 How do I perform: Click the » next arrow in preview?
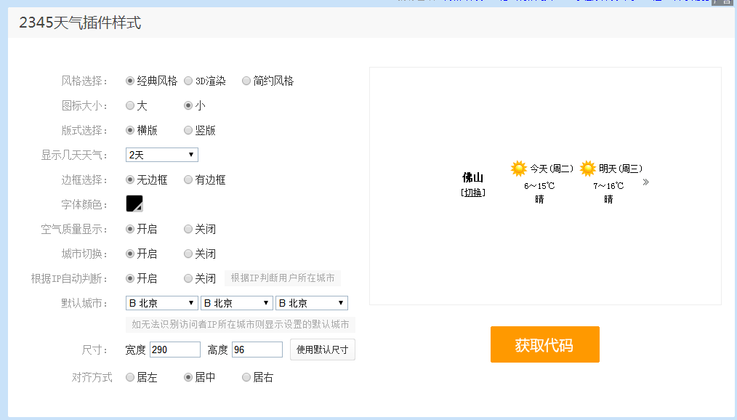tap(646, 182)
